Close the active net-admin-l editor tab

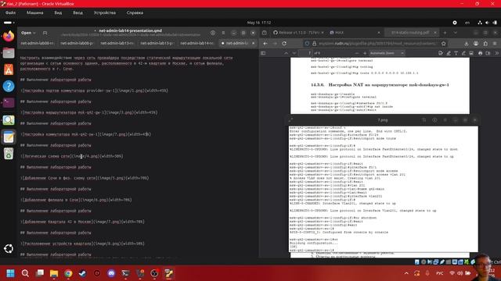pos(254,43)
